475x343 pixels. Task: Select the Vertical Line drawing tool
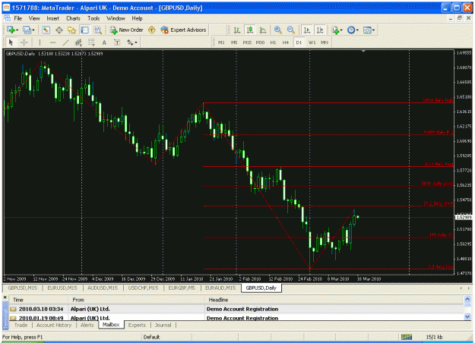[40, 42]
